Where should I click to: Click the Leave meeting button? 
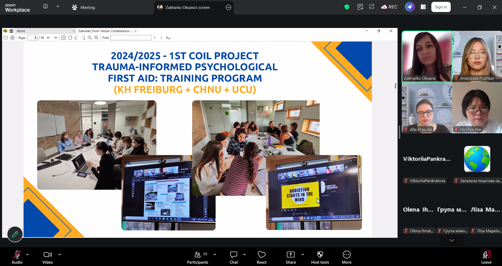click(486, 258)
